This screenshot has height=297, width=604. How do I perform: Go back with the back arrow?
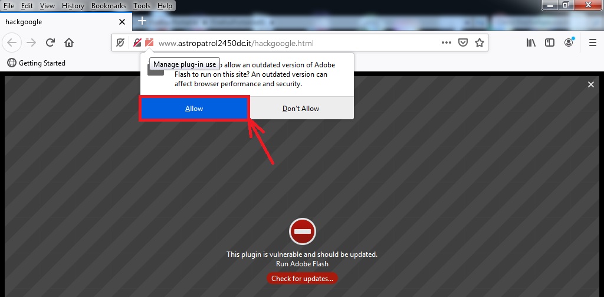click(12, 43)
